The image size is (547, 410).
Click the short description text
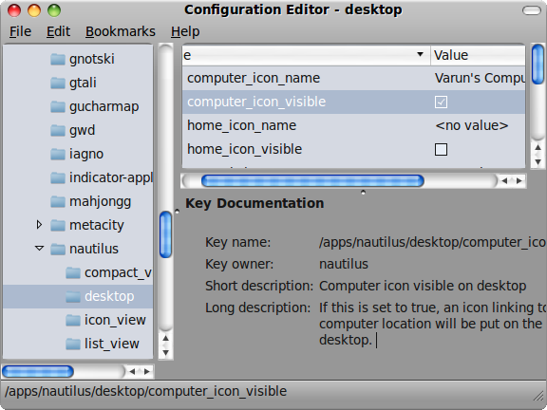(x=423, y=286)
